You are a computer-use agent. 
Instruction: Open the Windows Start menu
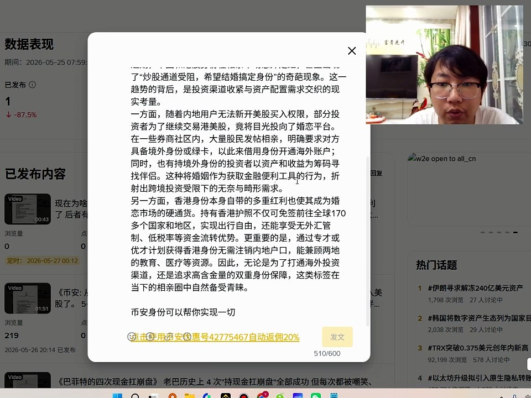point(117,396)
